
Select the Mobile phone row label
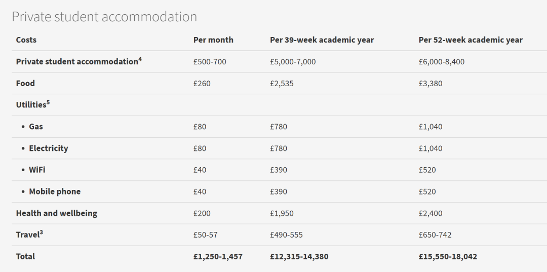55,192
